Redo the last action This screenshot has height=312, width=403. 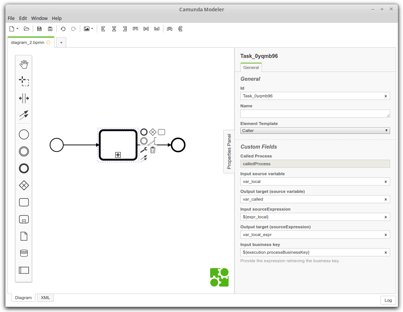[x=74, y=29]
